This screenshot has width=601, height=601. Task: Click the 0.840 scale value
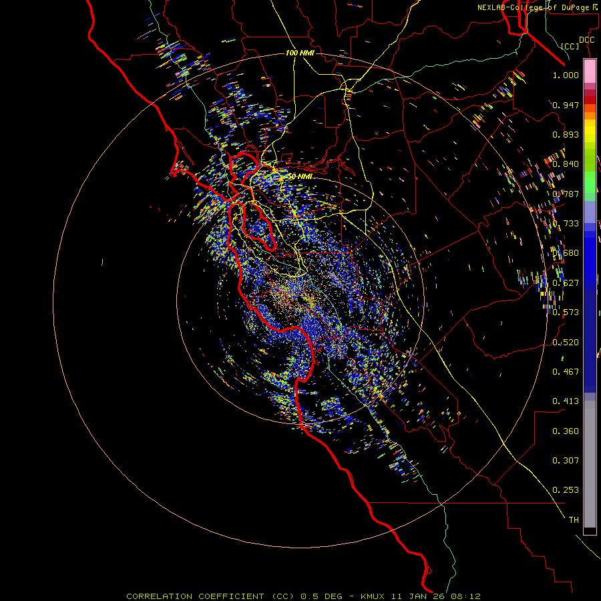(x=566, y=164)
